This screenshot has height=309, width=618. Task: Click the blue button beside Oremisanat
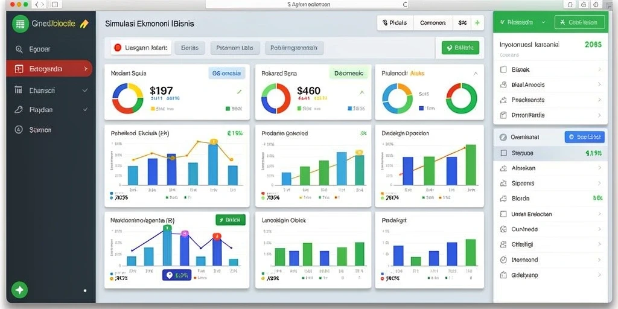584,137
